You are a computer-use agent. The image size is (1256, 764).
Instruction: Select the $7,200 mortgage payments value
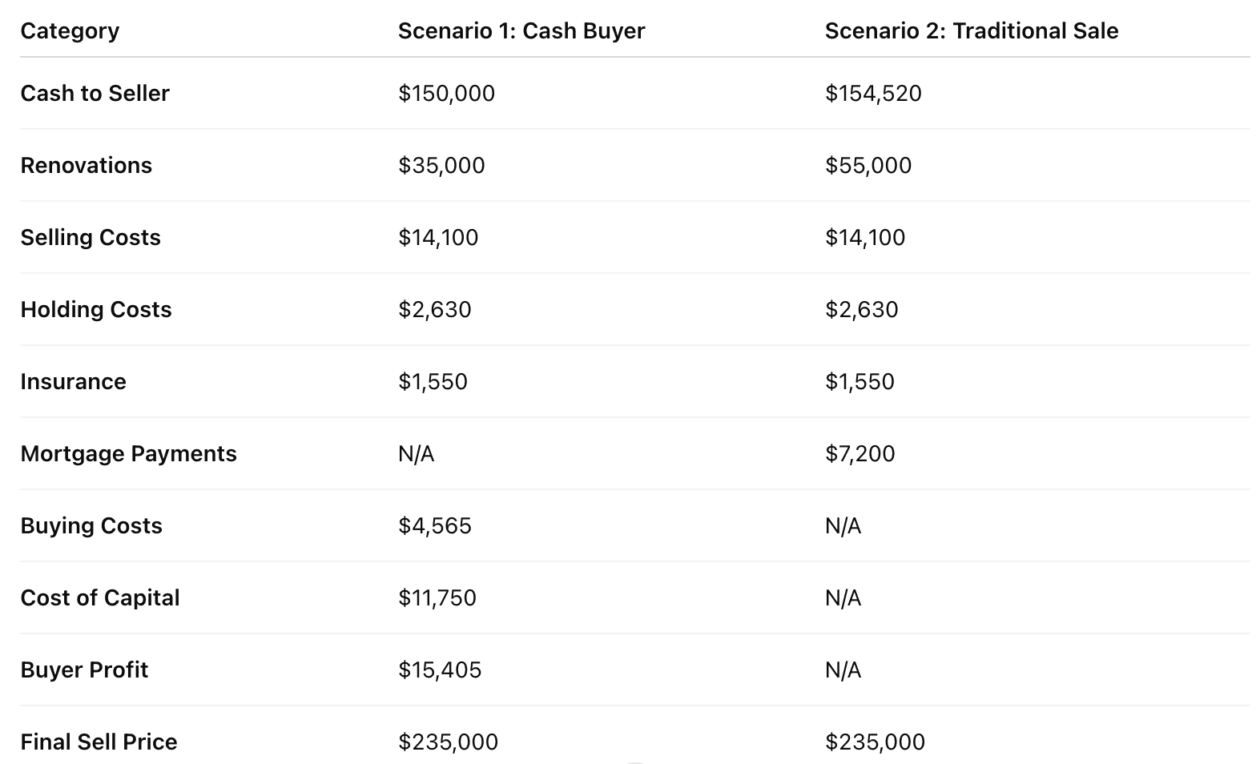[859, 454]
